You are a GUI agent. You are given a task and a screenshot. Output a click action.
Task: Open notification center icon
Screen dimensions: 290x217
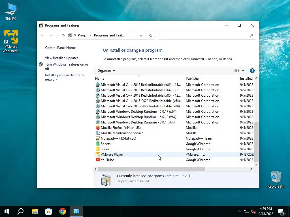click(282, 212)
